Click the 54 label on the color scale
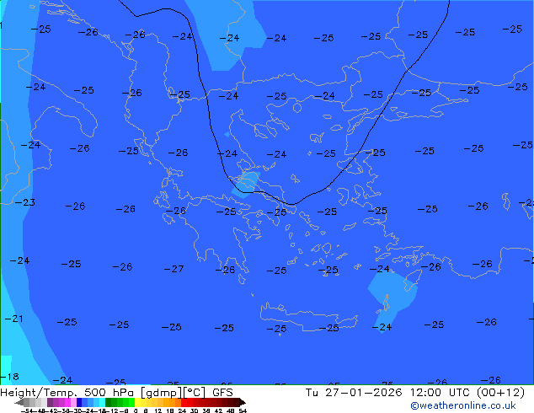The height and width of the screenshot is (413, 534). pyautogui.click(x=243, y=410)
